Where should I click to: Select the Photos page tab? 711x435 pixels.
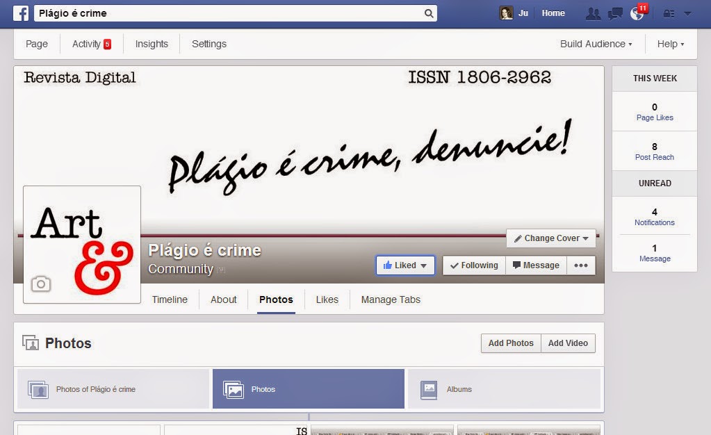[x=276, y=299]
